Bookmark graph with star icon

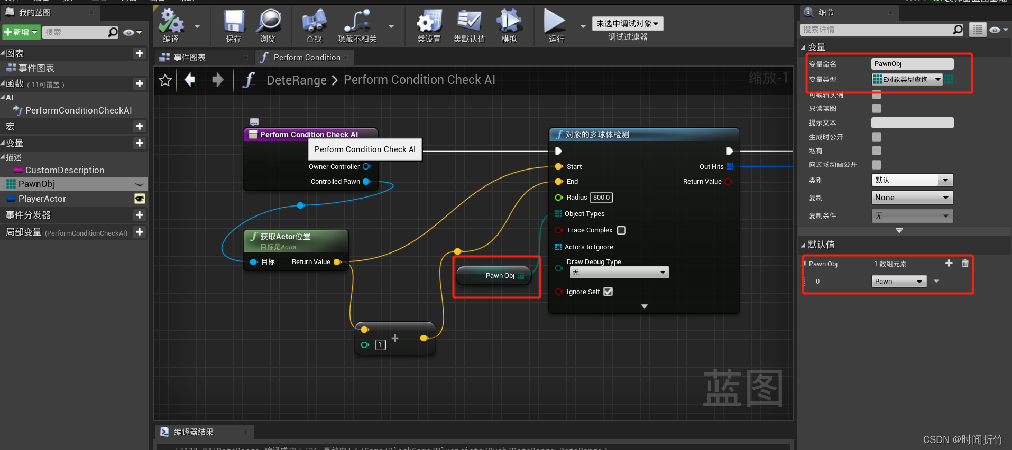165,80
